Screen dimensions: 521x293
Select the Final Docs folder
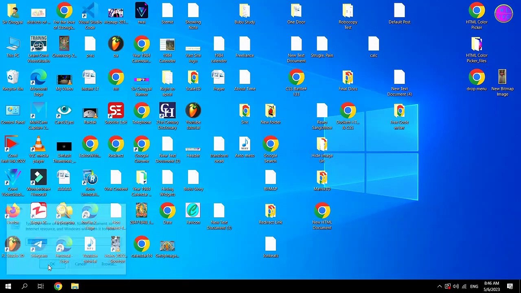348,80
